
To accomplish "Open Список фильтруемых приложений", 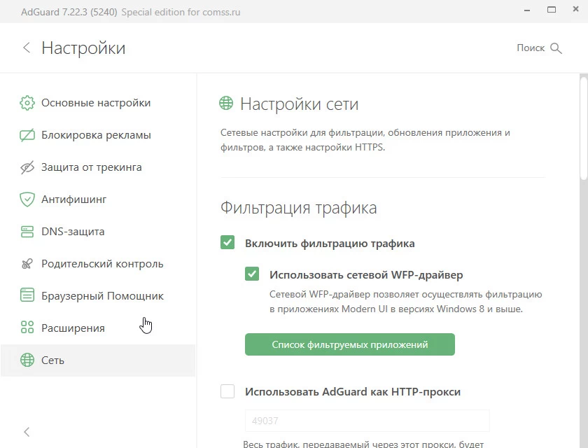I will click(x=349, y=344).
